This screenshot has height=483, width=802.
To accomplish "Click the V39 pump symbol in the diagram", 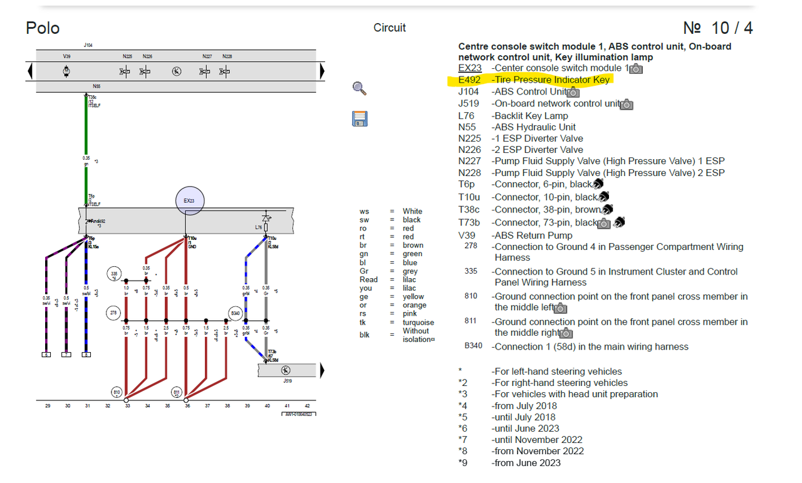I will (x=66, y=71).
